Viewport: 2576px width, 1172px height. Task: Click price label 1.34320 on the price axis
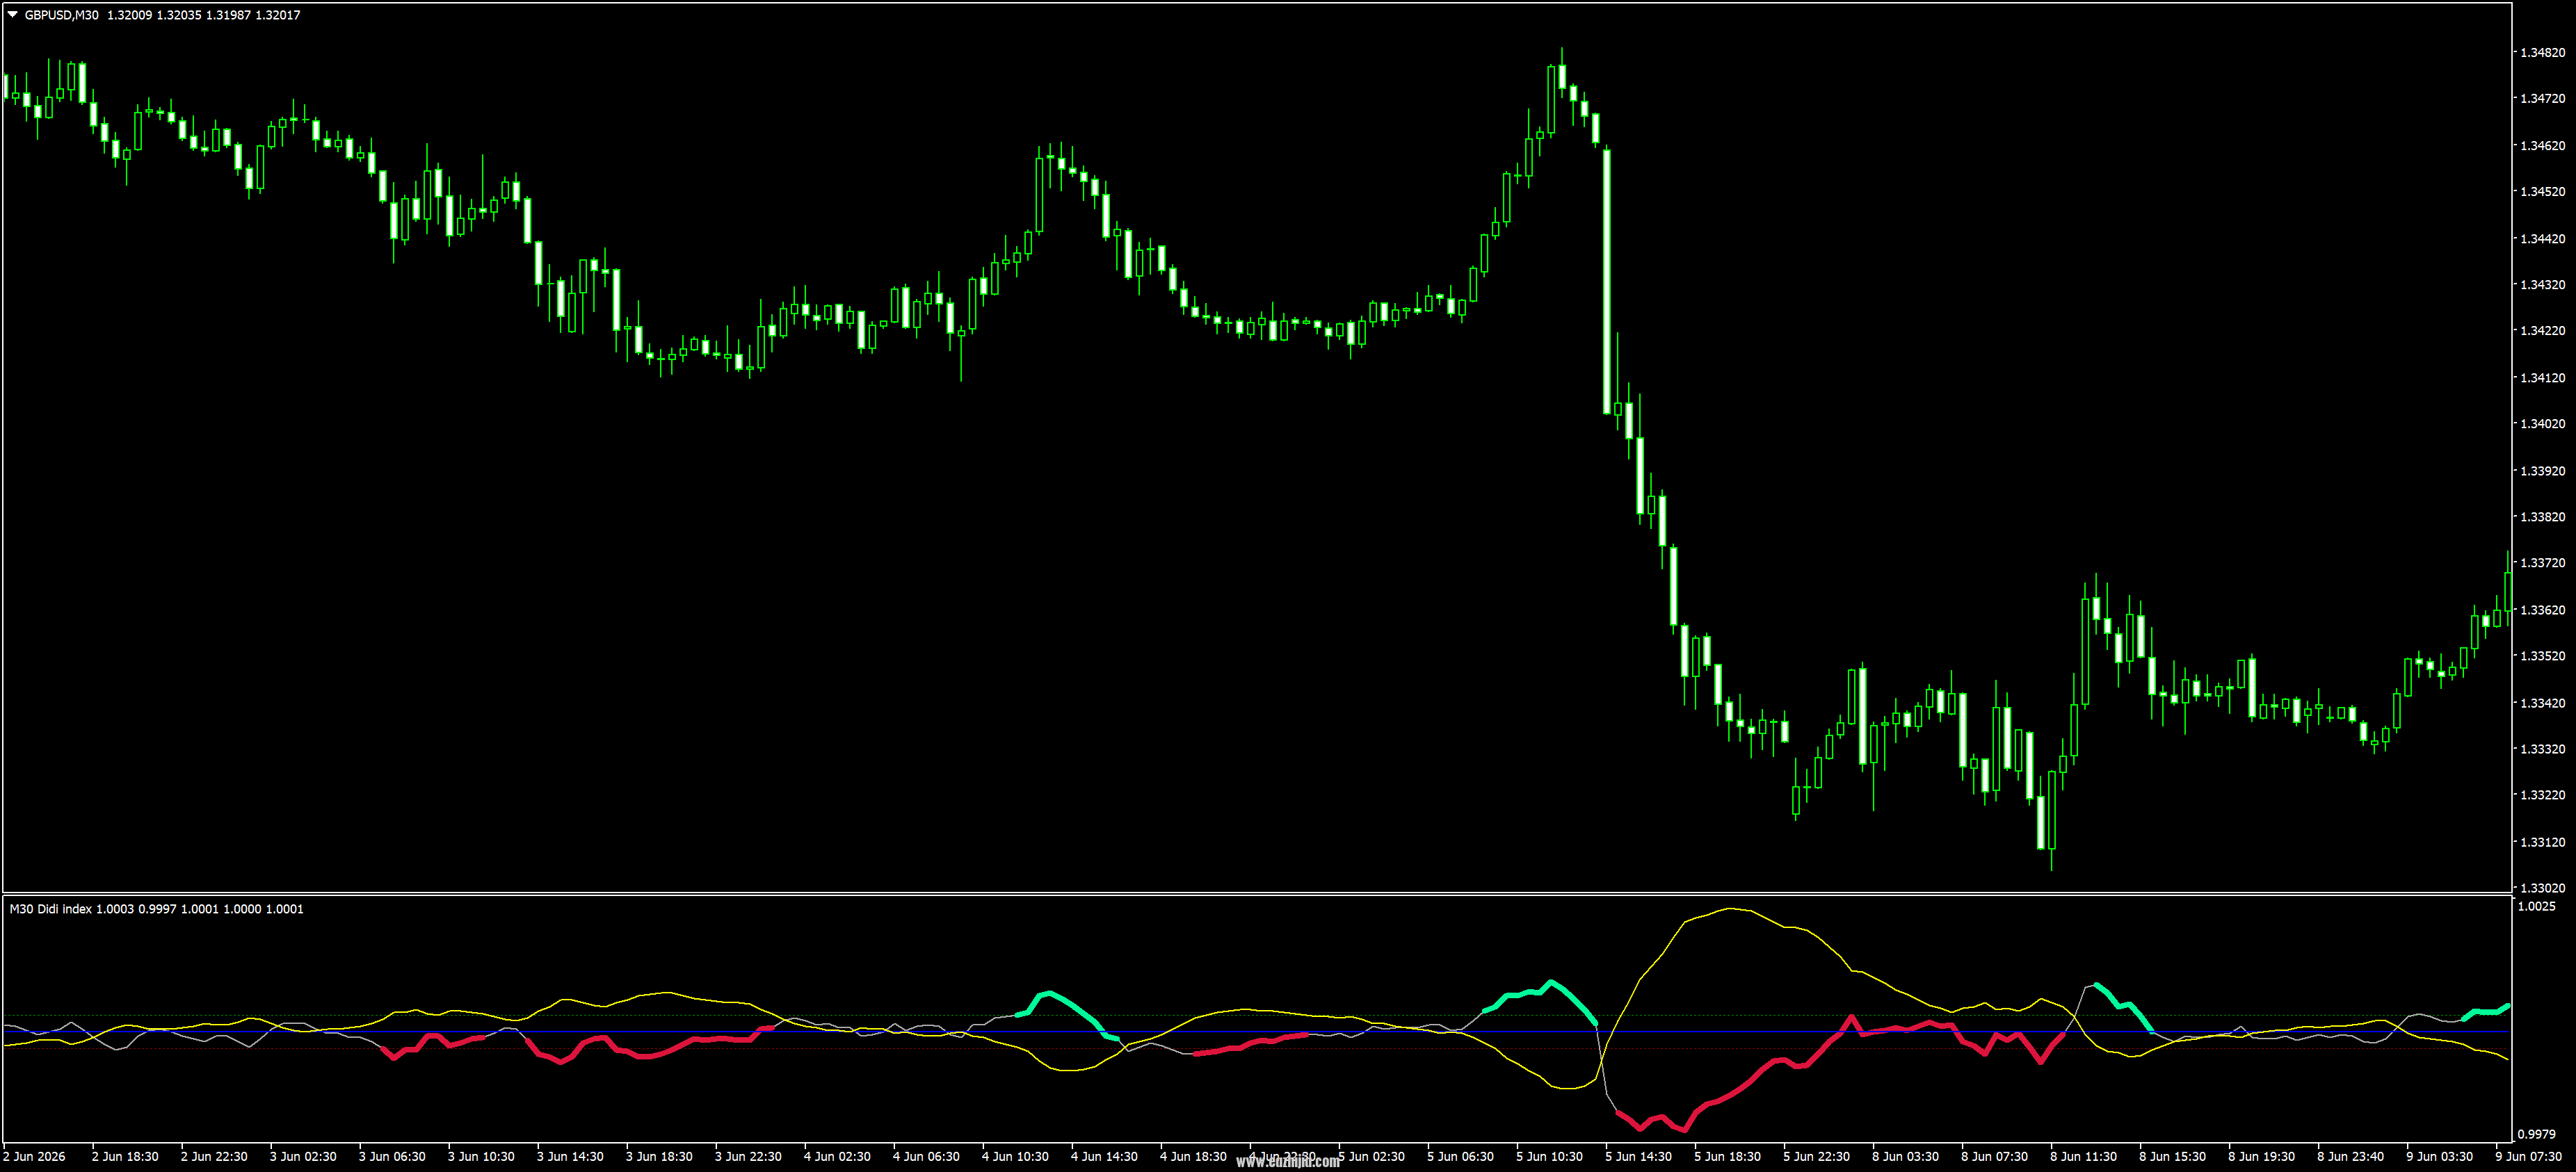click(x=2543, y=284)
